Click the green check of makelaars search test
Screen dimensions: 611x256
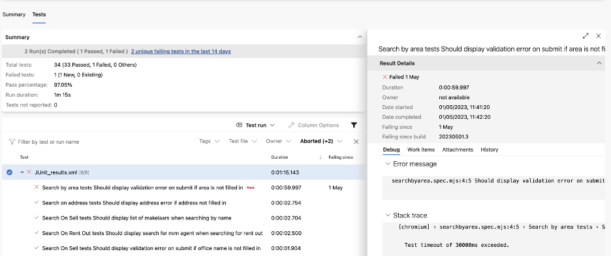click(x=37, y=218)
